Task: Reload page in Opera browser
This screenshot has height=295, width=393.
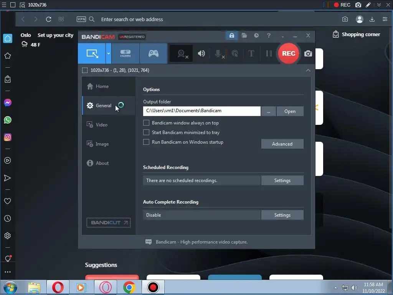Action: click(49, 19)
